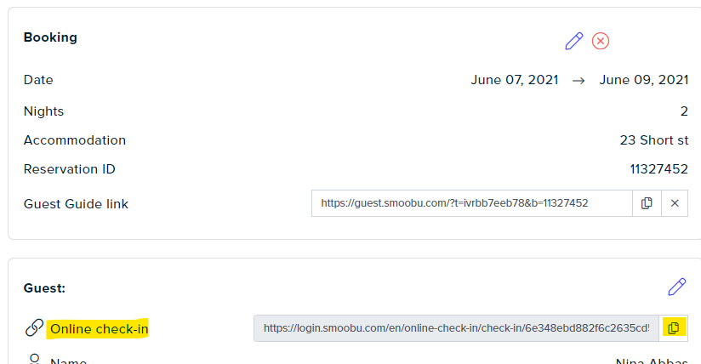Image resolution: width=701 pixels, height=364 pixels.
Task: Click the accommodation name 23 Short st
Action: pyautogui.click(x=654, y=140)
